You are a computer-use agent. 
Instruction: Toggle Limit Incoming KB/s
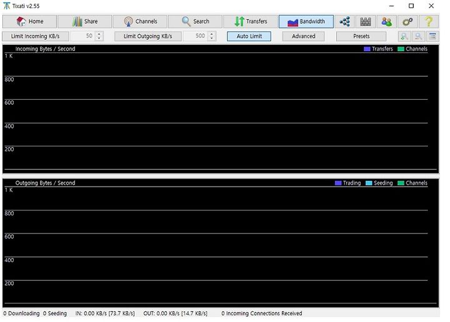pos(36,36)
